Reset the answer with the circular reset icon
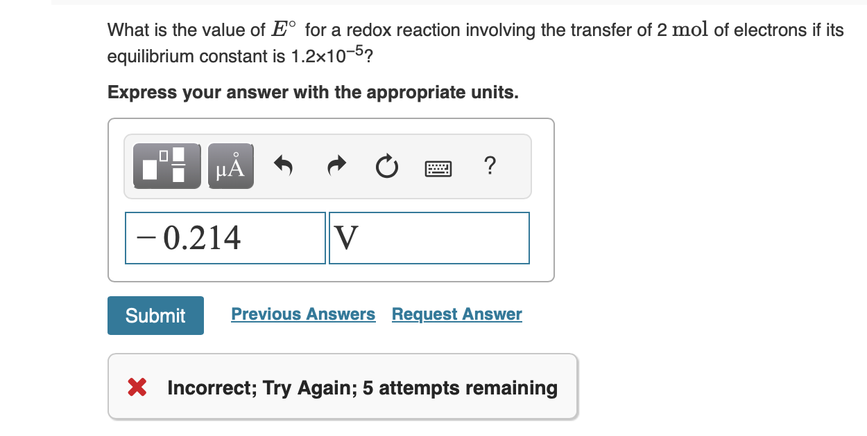This screenshot has width=867, height=436. pyautogui.click(x=386, y=165)
